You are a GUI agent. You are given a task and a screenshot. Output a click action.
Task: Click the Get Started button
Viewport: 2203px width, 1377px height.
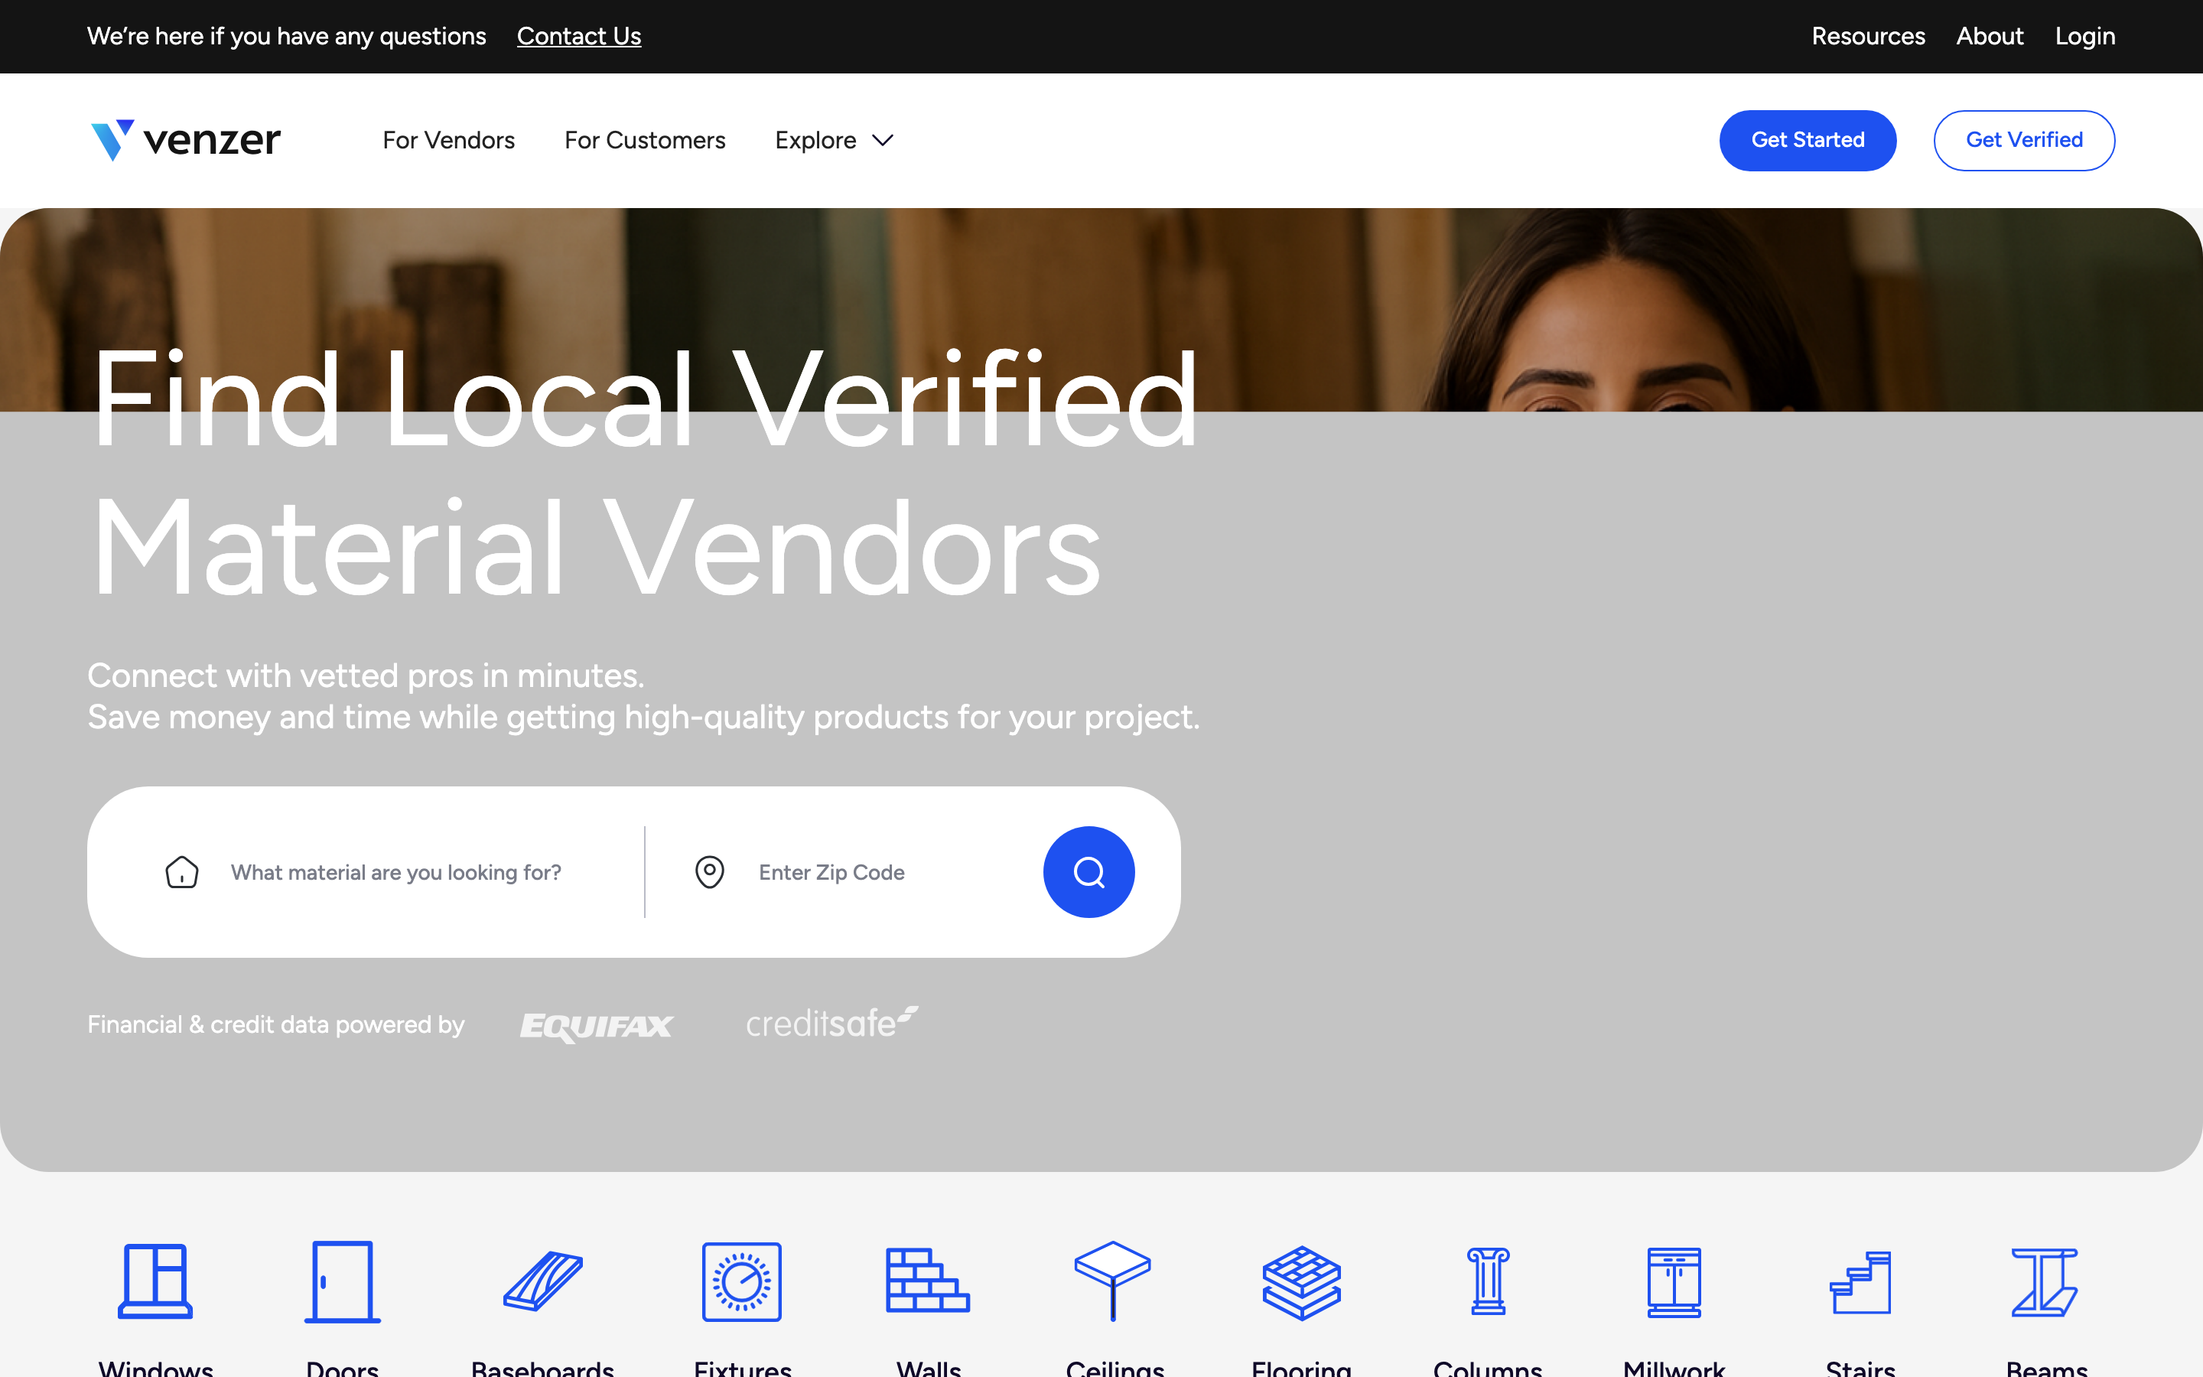tap(1807, 140)
